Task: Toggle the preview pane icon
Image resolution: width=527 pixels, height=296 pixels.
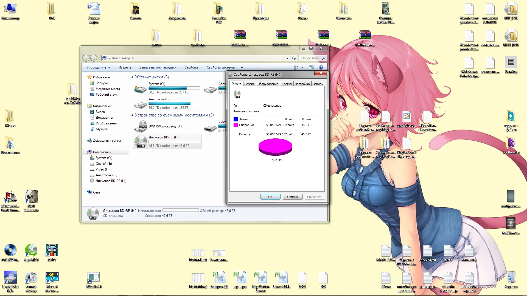Action: tap(311, 67)
